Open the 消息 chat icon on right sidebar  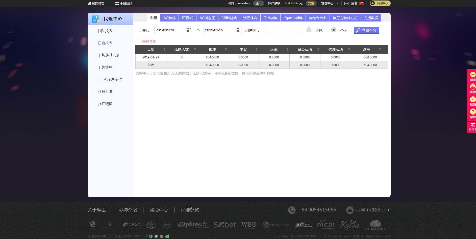click(472, 75)
